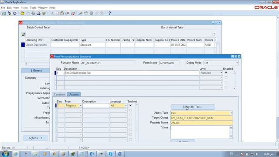
Task: Click the Property Name field showing VALUE
Action: (201, 123)
